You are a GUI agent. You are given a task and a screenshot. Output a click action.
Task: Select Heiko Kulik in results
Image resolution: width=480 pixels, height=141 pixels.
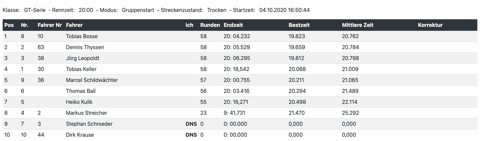tap(79, 102)
